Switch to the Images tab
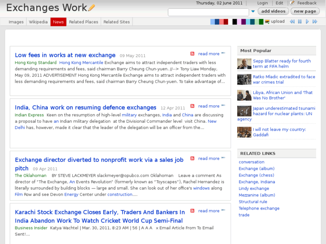 pos(16,22)
